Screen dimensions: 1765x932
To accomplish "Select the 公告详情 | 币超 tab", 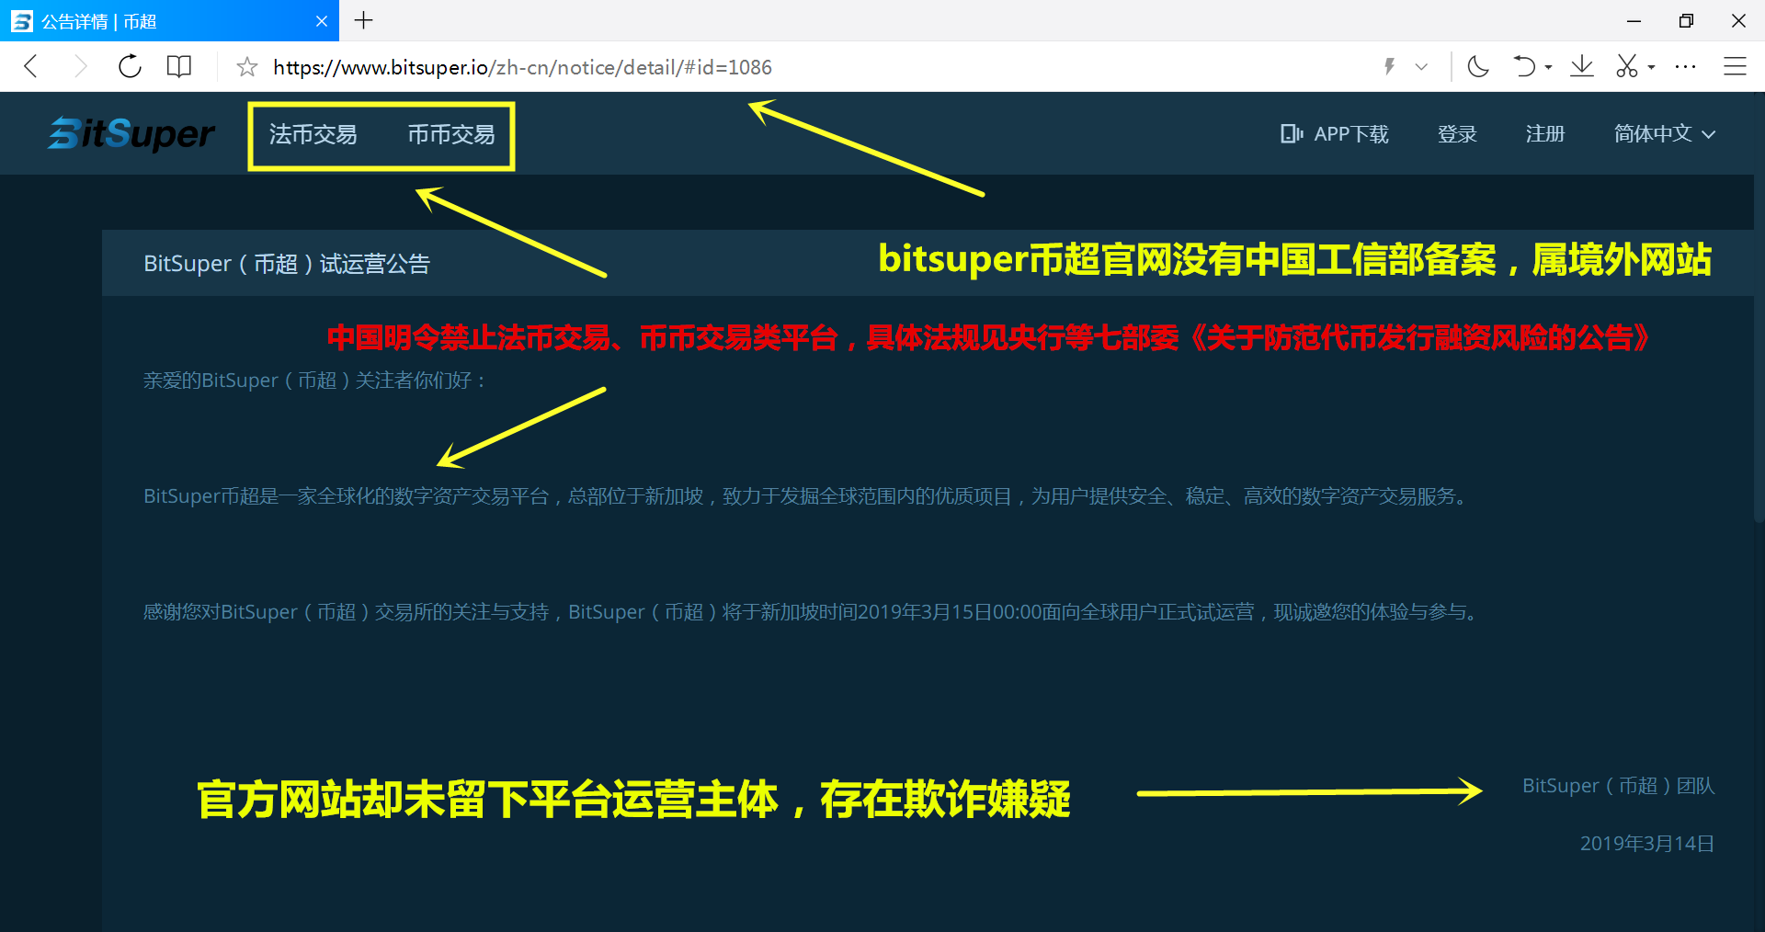I will pyautogui.click(x=169, y=21).
